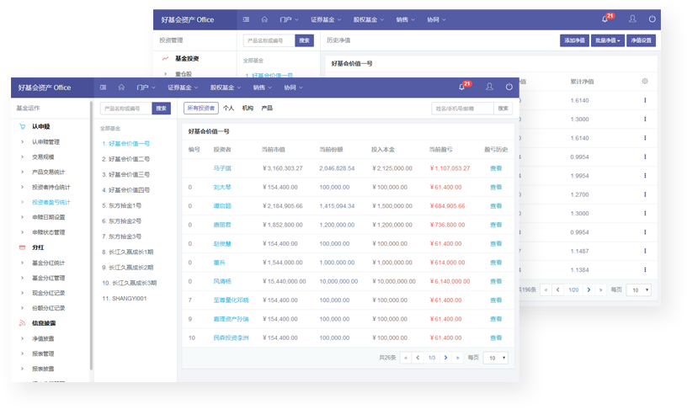Viewport: 687px width, 409px height.
Task: Open the user profile icon in front window
Action: pos(489,88)
